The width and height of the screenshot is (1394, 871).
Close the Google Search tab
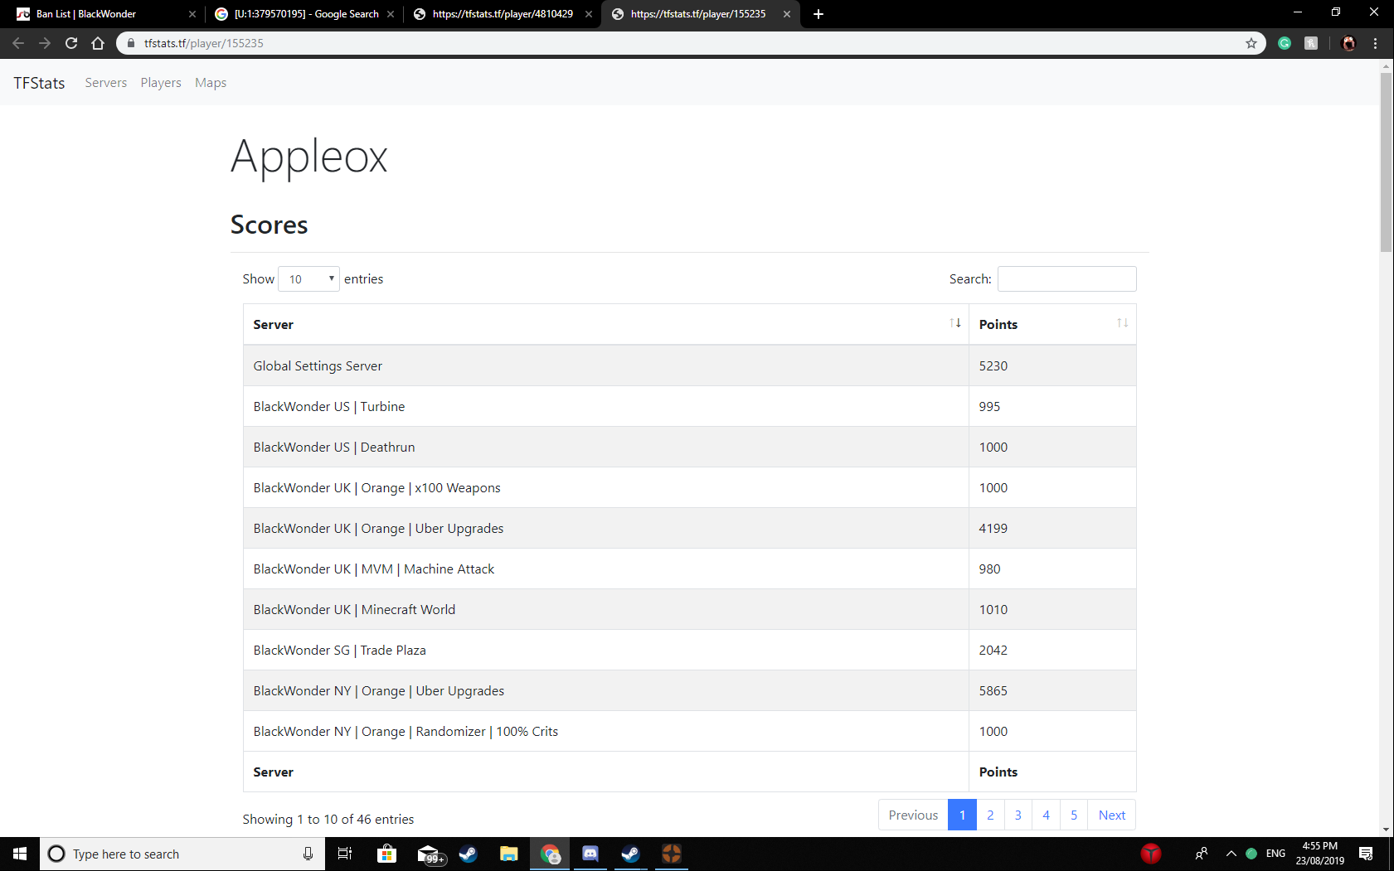click(391, 14)
